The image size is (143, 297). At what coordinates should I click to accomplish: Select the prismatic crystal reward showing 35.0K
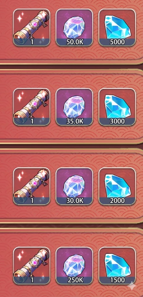[x=74, y=107]
